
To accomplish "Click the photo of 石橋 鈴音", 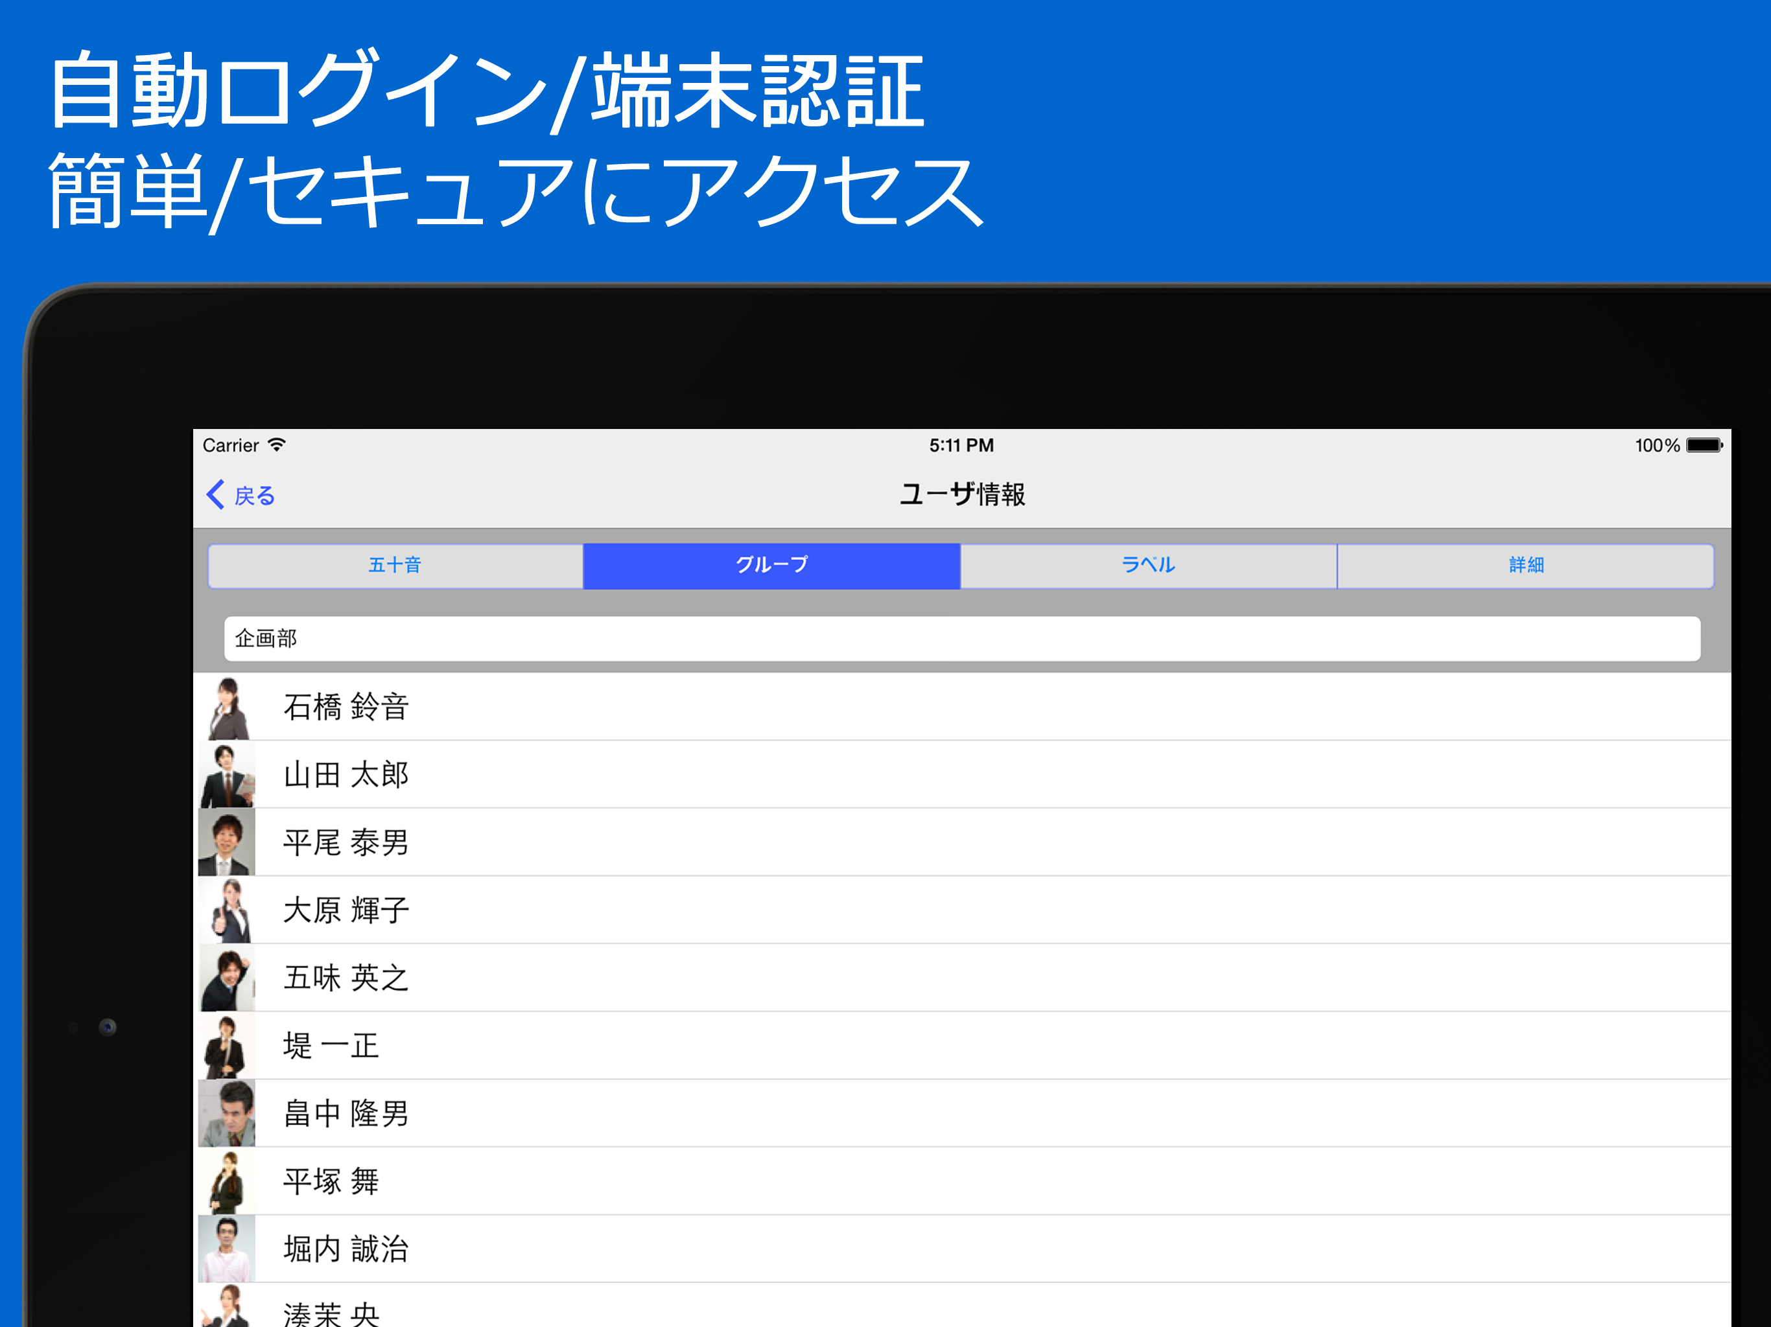I will [x=228, y=708].
